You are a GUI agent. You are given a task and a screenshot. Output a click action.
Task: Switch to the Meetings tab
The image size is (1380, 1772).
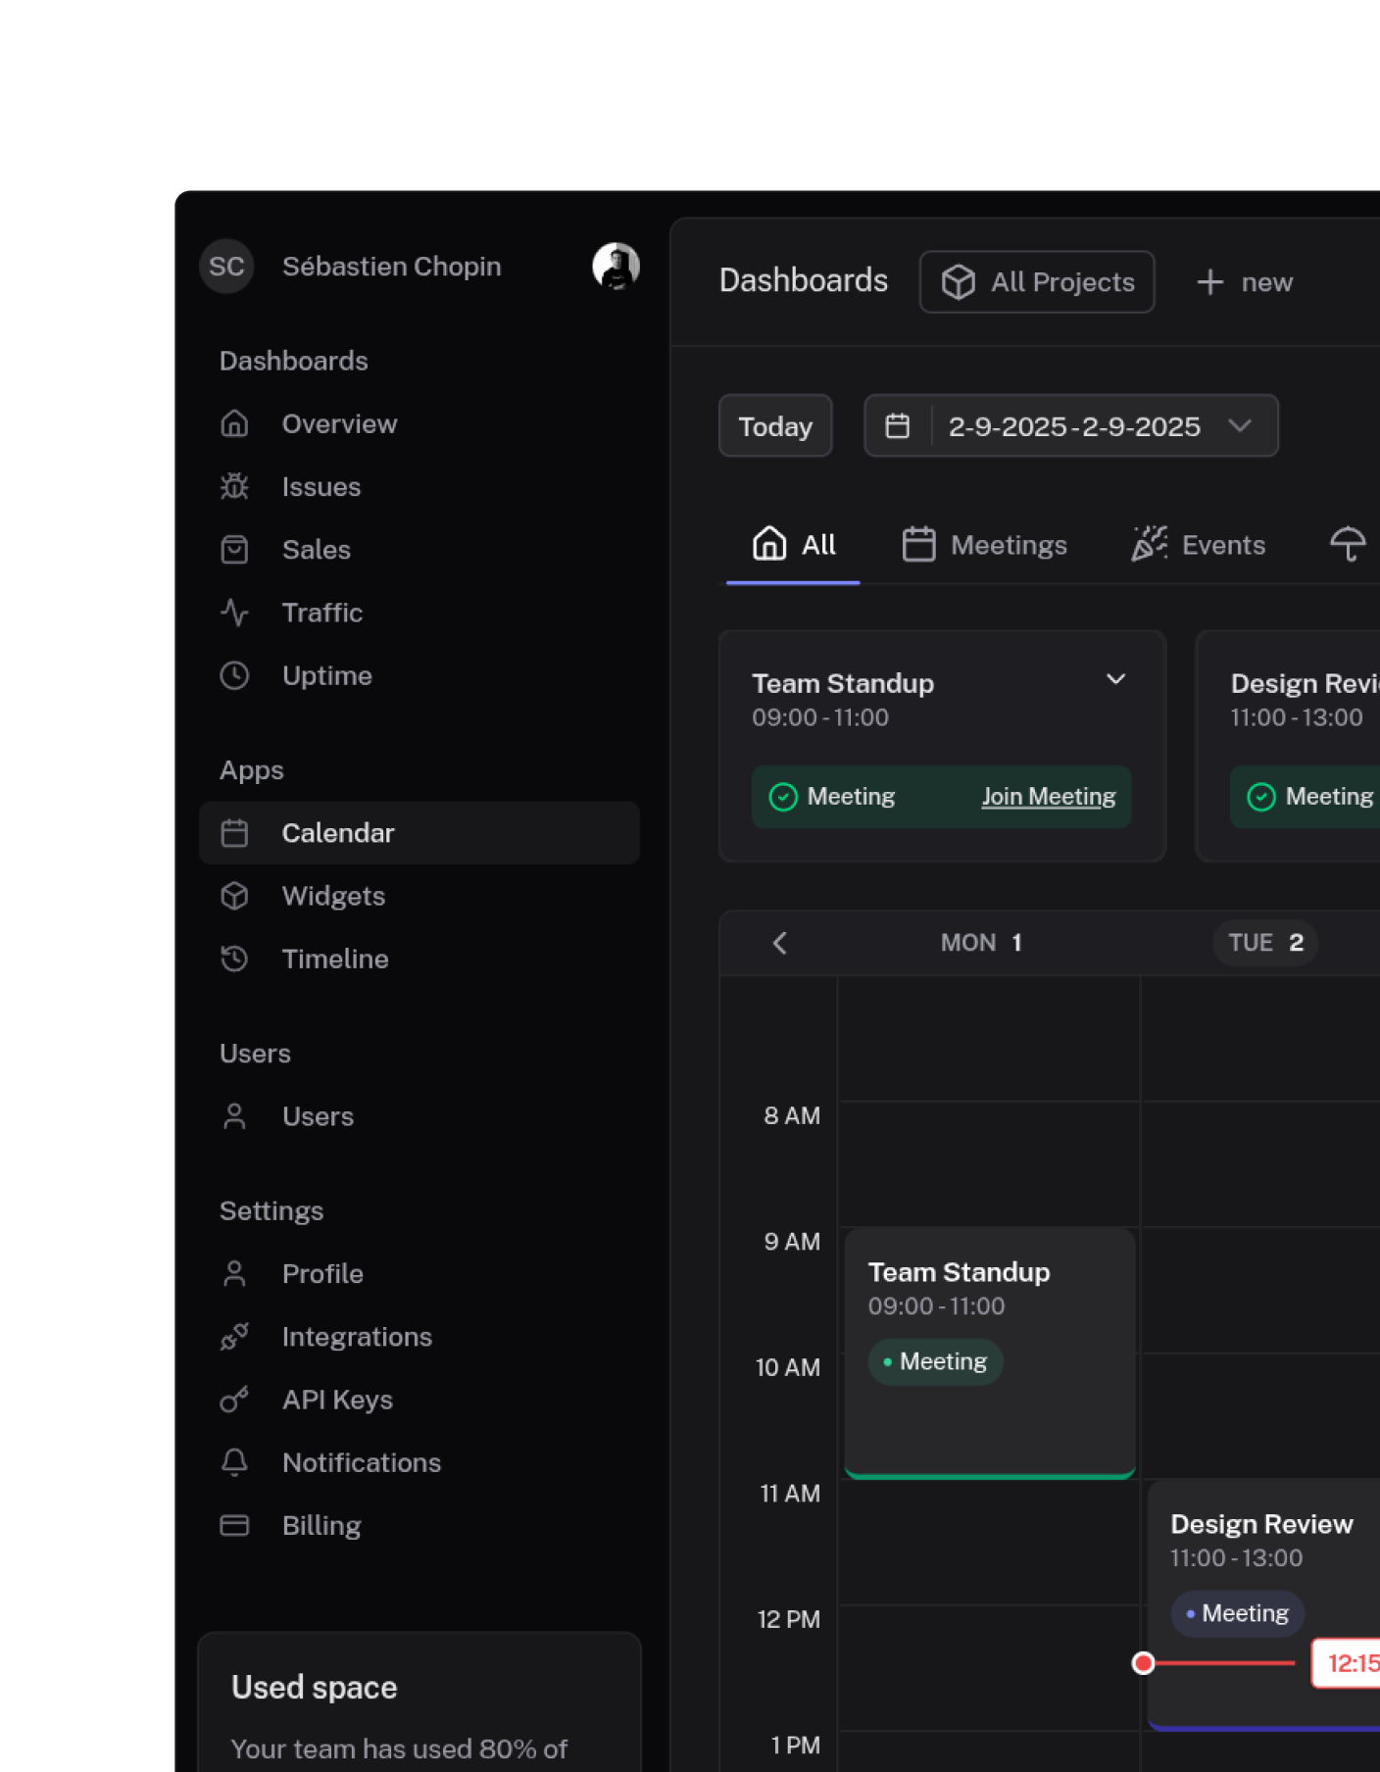[x=984, y=545]
